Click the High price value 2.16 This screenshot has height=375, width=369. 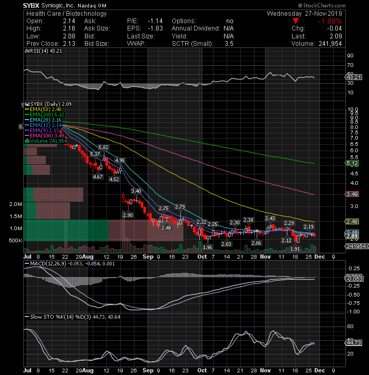click(x=69, y=28)
